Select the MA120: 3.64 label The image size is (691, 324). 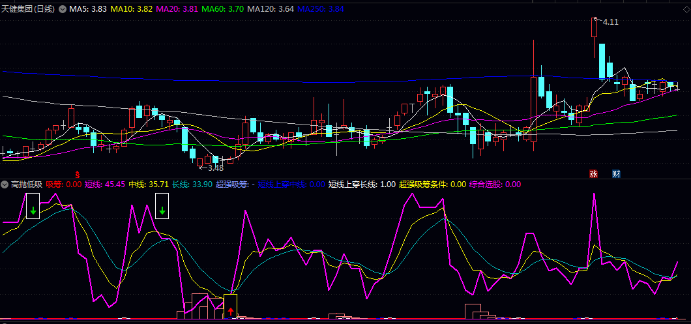pyautogui.click(x=271, y=9)
